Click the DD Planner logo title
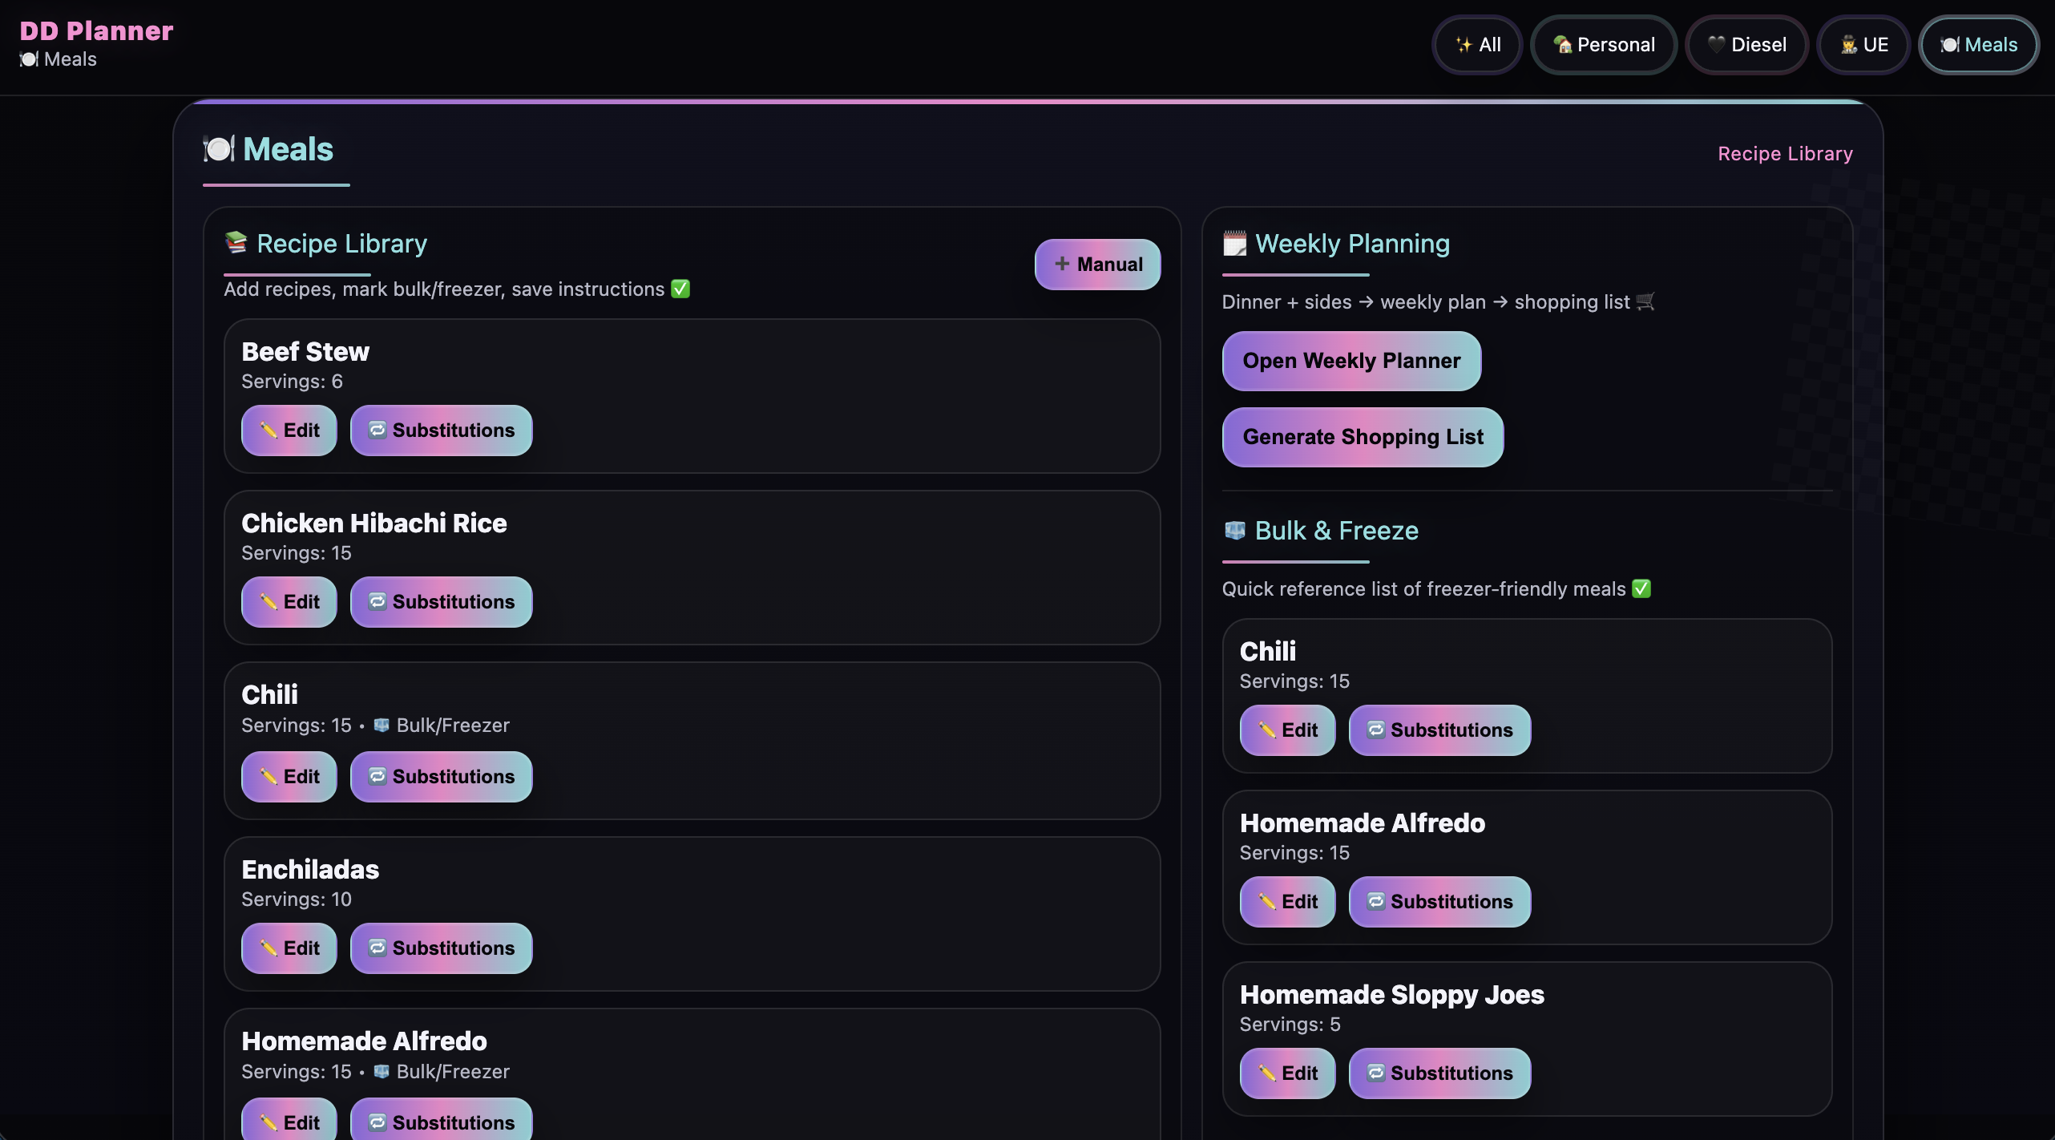The height and width of the screenshot is (1140, 2055). [x=96, y=30]
